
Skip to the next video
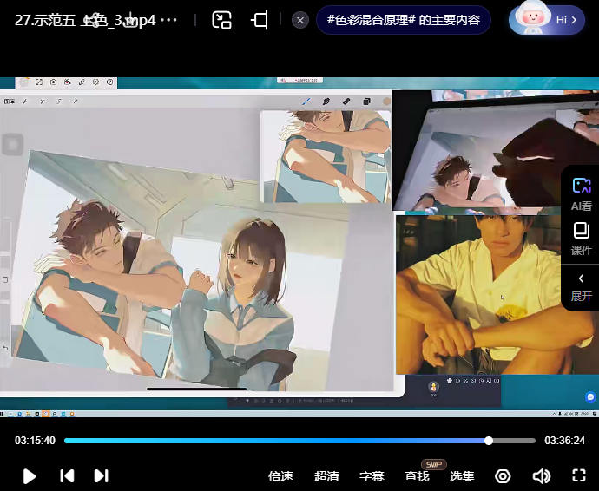(101, 475)
